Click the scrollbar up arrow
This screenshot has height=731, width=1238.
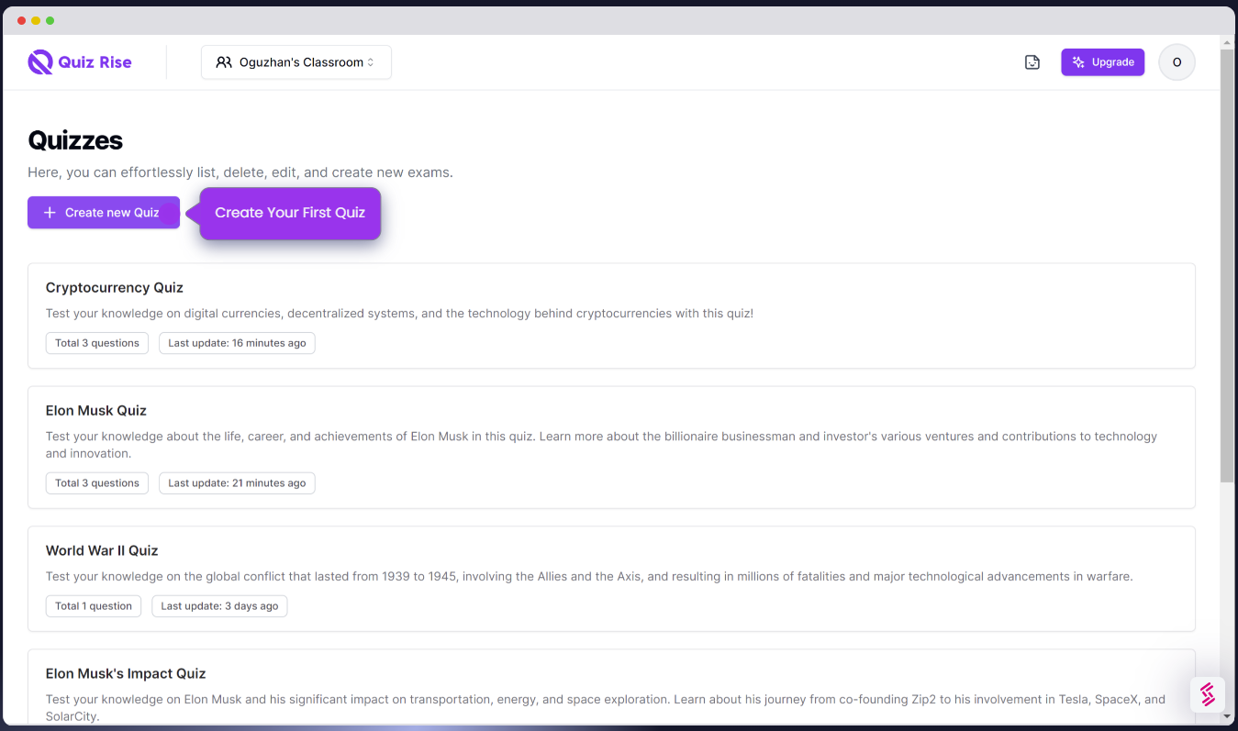[x=1226, y=40]
